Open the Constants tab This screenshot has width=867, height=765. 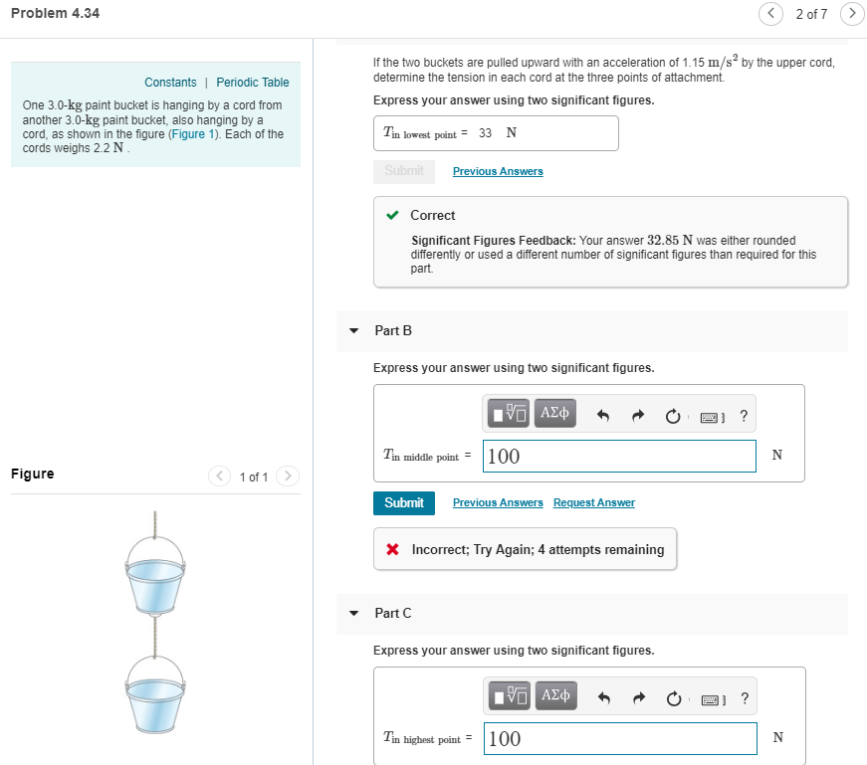170,83
